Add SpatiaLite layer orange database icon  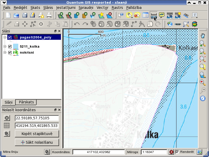coord(85,15)
